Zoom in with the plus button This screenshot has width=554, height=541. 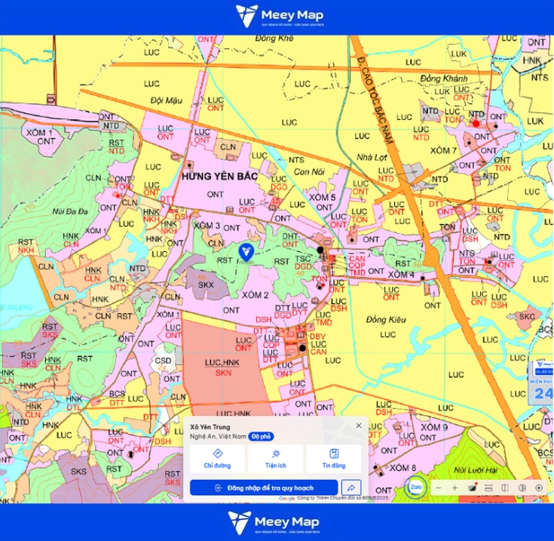point(455,488)
